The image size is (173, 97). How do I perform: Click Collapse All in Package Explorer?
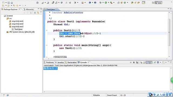(x=35, y=13)
